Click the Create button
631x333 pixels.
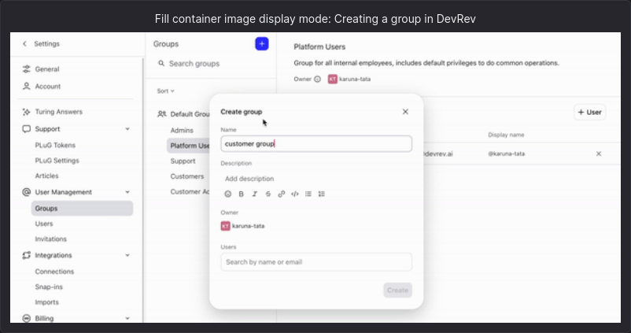click(397, 290)
